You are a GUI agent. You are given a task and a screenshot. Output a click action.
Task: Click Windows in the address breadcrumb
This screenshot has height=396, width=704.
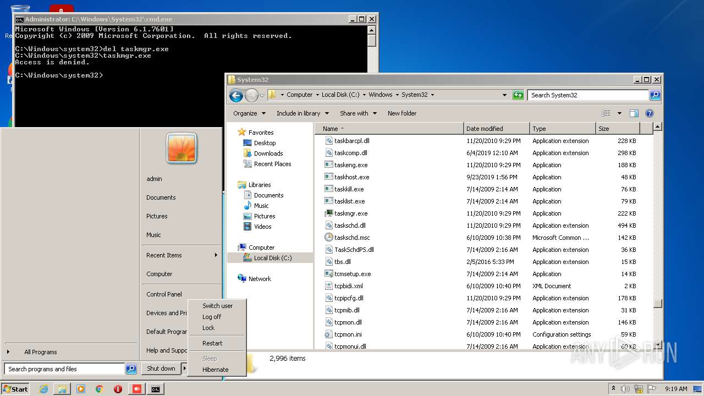tap(381, 95)
